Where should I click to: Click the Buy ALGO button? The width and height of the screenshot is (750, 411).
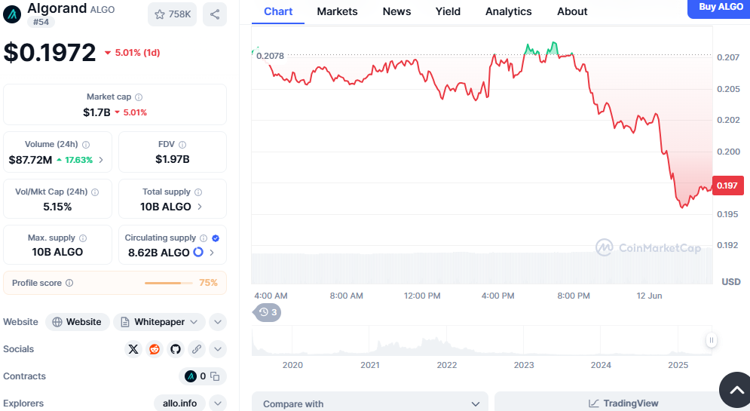pos(720,7)
